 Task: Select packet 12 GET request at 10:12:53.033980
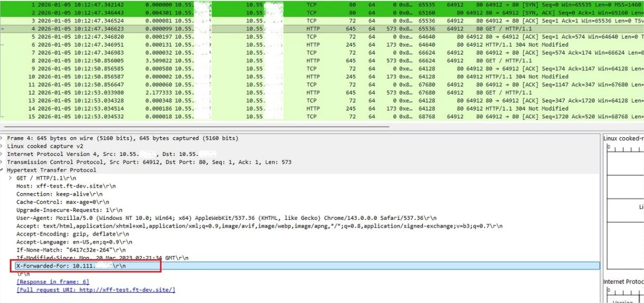tap(322, 92)
